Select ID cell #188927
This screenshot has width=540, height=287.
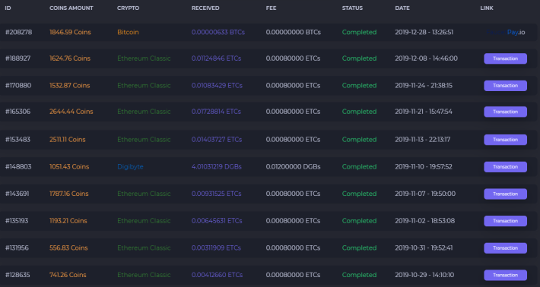pos(18,58)
